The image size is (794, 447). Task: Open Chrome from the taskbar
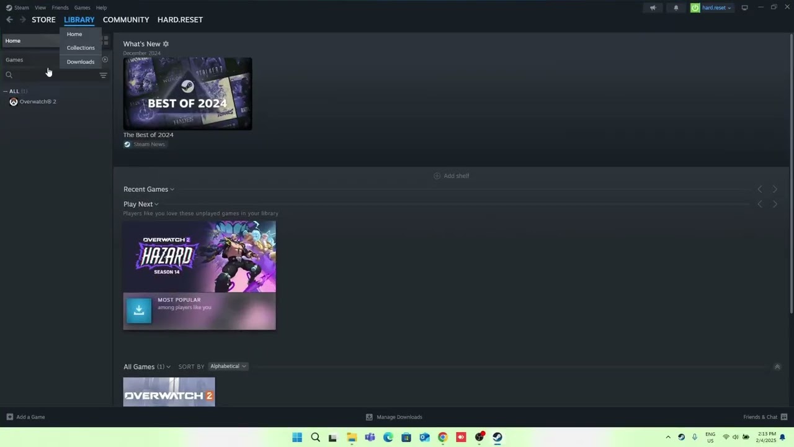(442, 437)
